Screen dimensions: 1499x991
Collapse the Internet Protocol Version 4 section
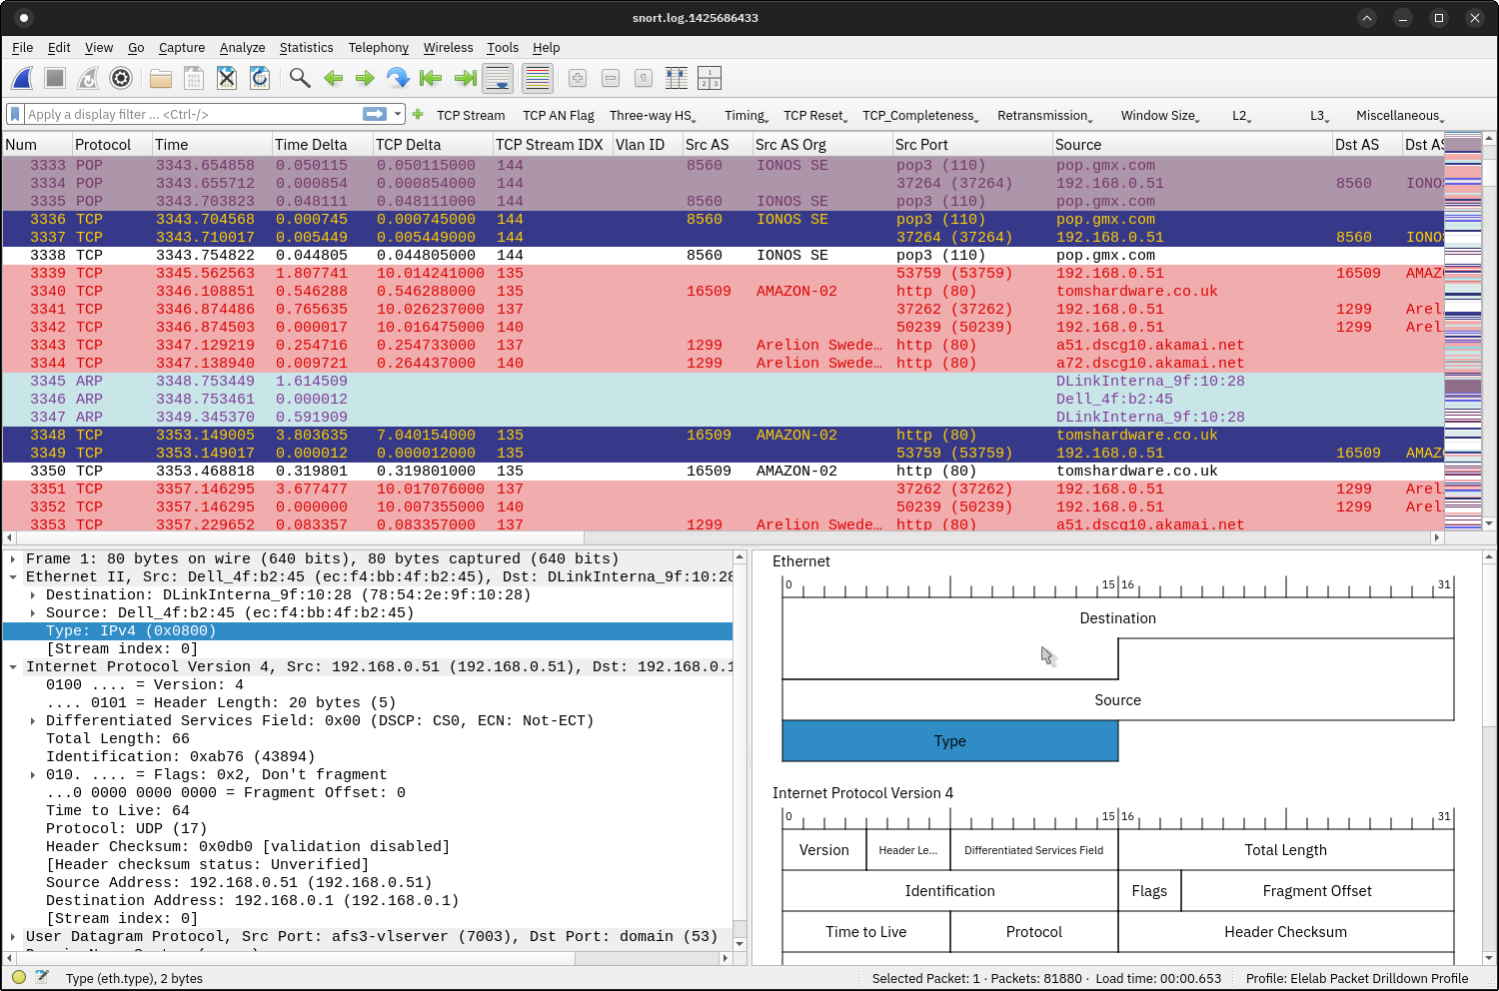pyautogui.click(x=13, y=666)
